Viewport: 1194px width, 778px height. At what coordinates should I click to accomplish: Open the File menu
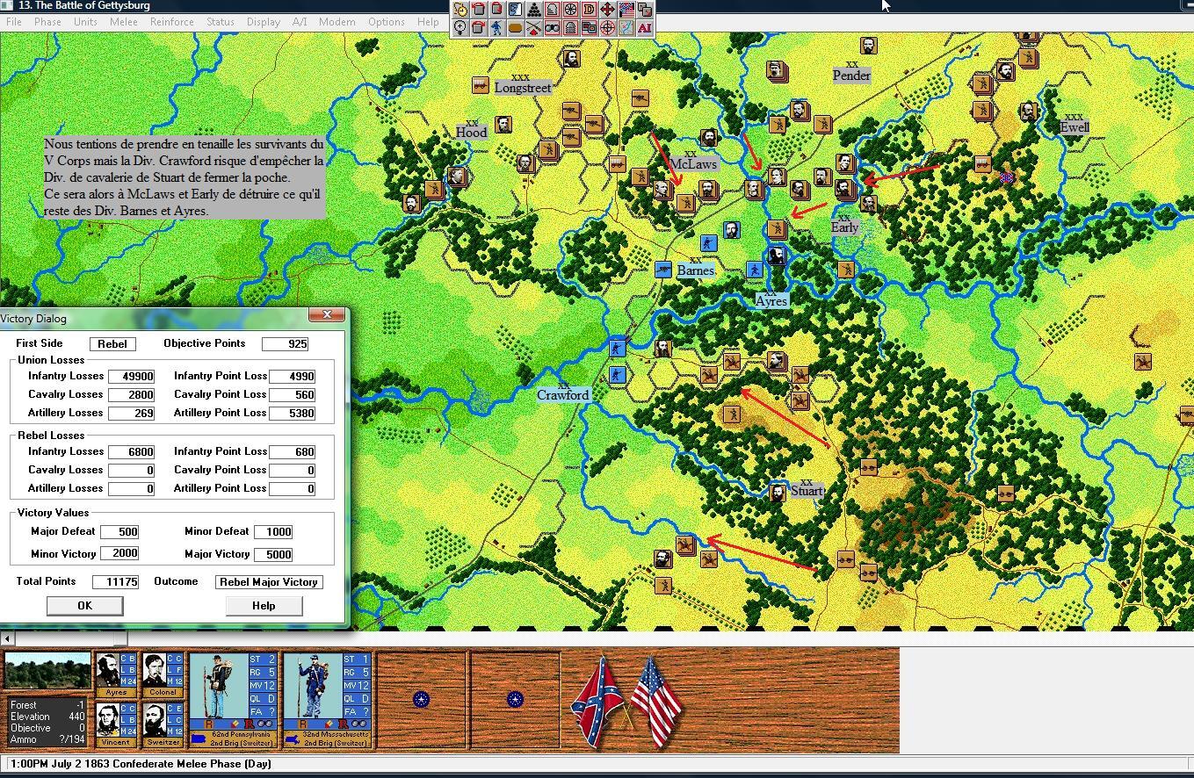tap(14, 21)
